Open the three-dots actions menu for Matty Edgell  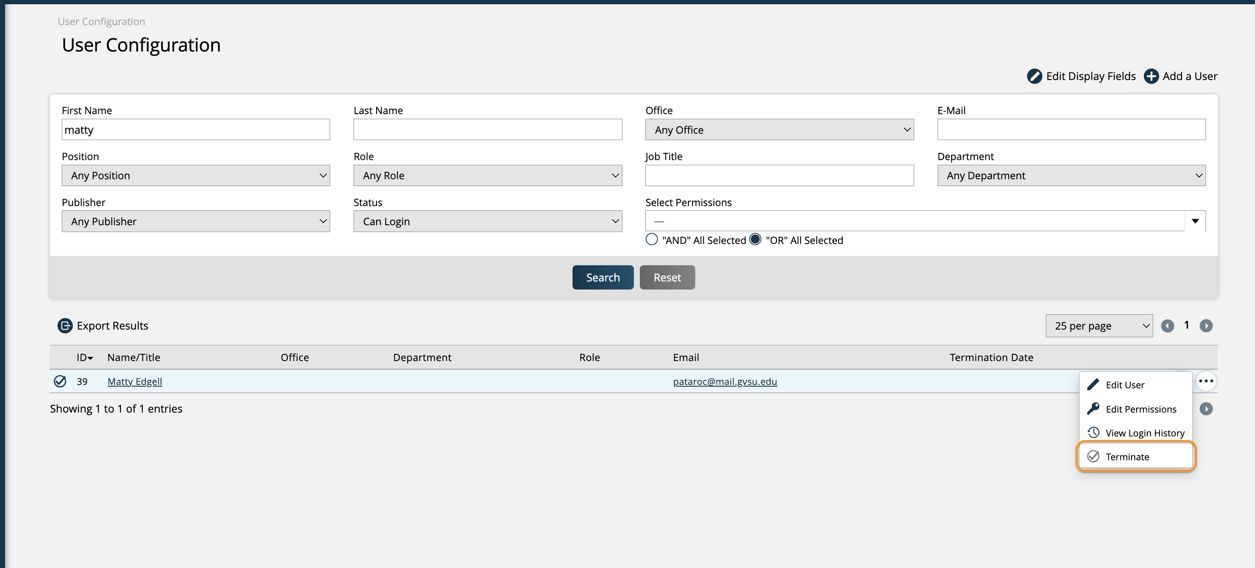(x=1206, y=381)
